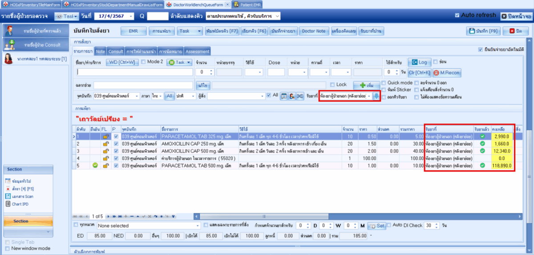This screenshot has height=255, width=534.
Task: Open the date 17/4/2567 dropdown
Action: pyautogui.click(x=130, y=16)
